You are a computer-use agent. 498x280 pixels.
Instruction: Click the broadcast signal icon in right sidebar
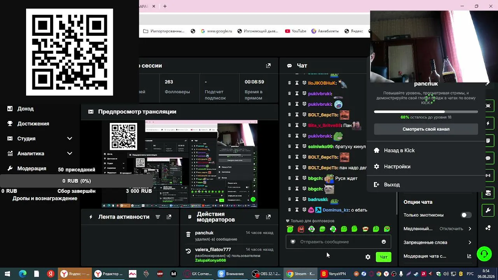[x=488, y=175]
